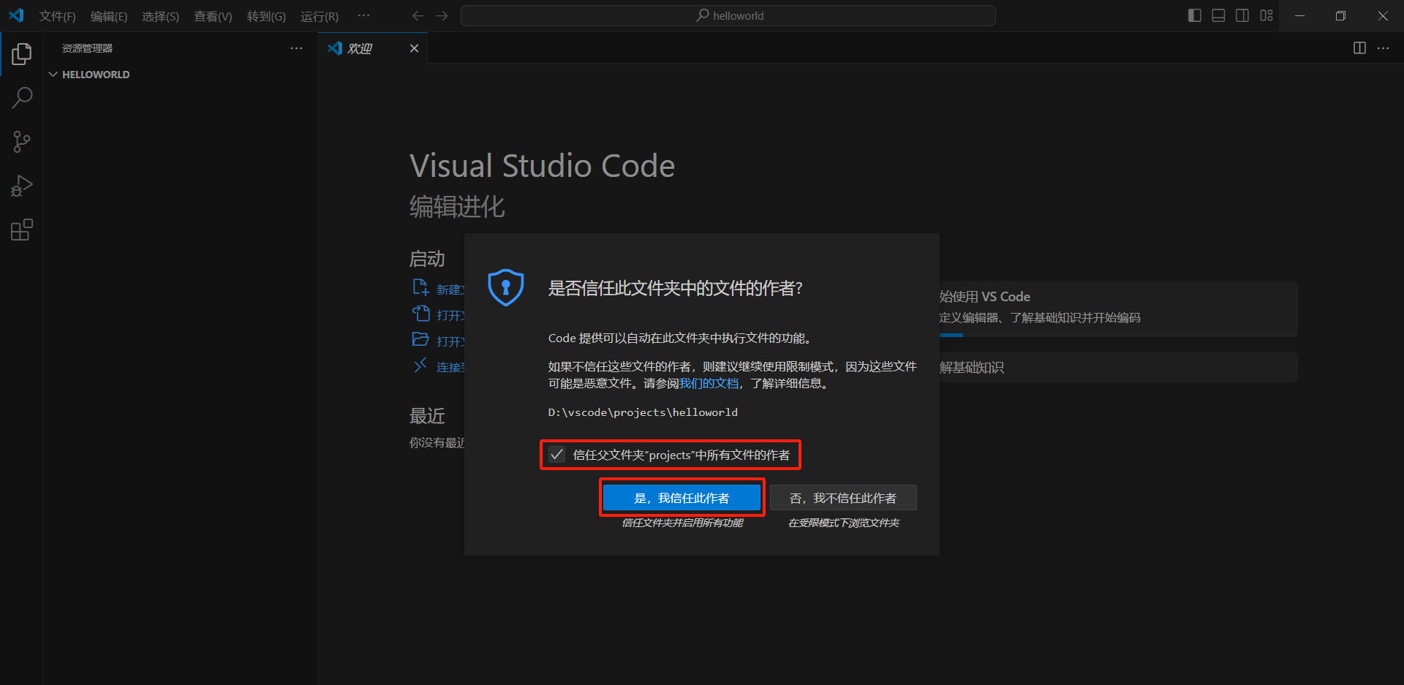Click the shield trust icon in dialog
The image size is (1404, 685).
pos(506,287)
